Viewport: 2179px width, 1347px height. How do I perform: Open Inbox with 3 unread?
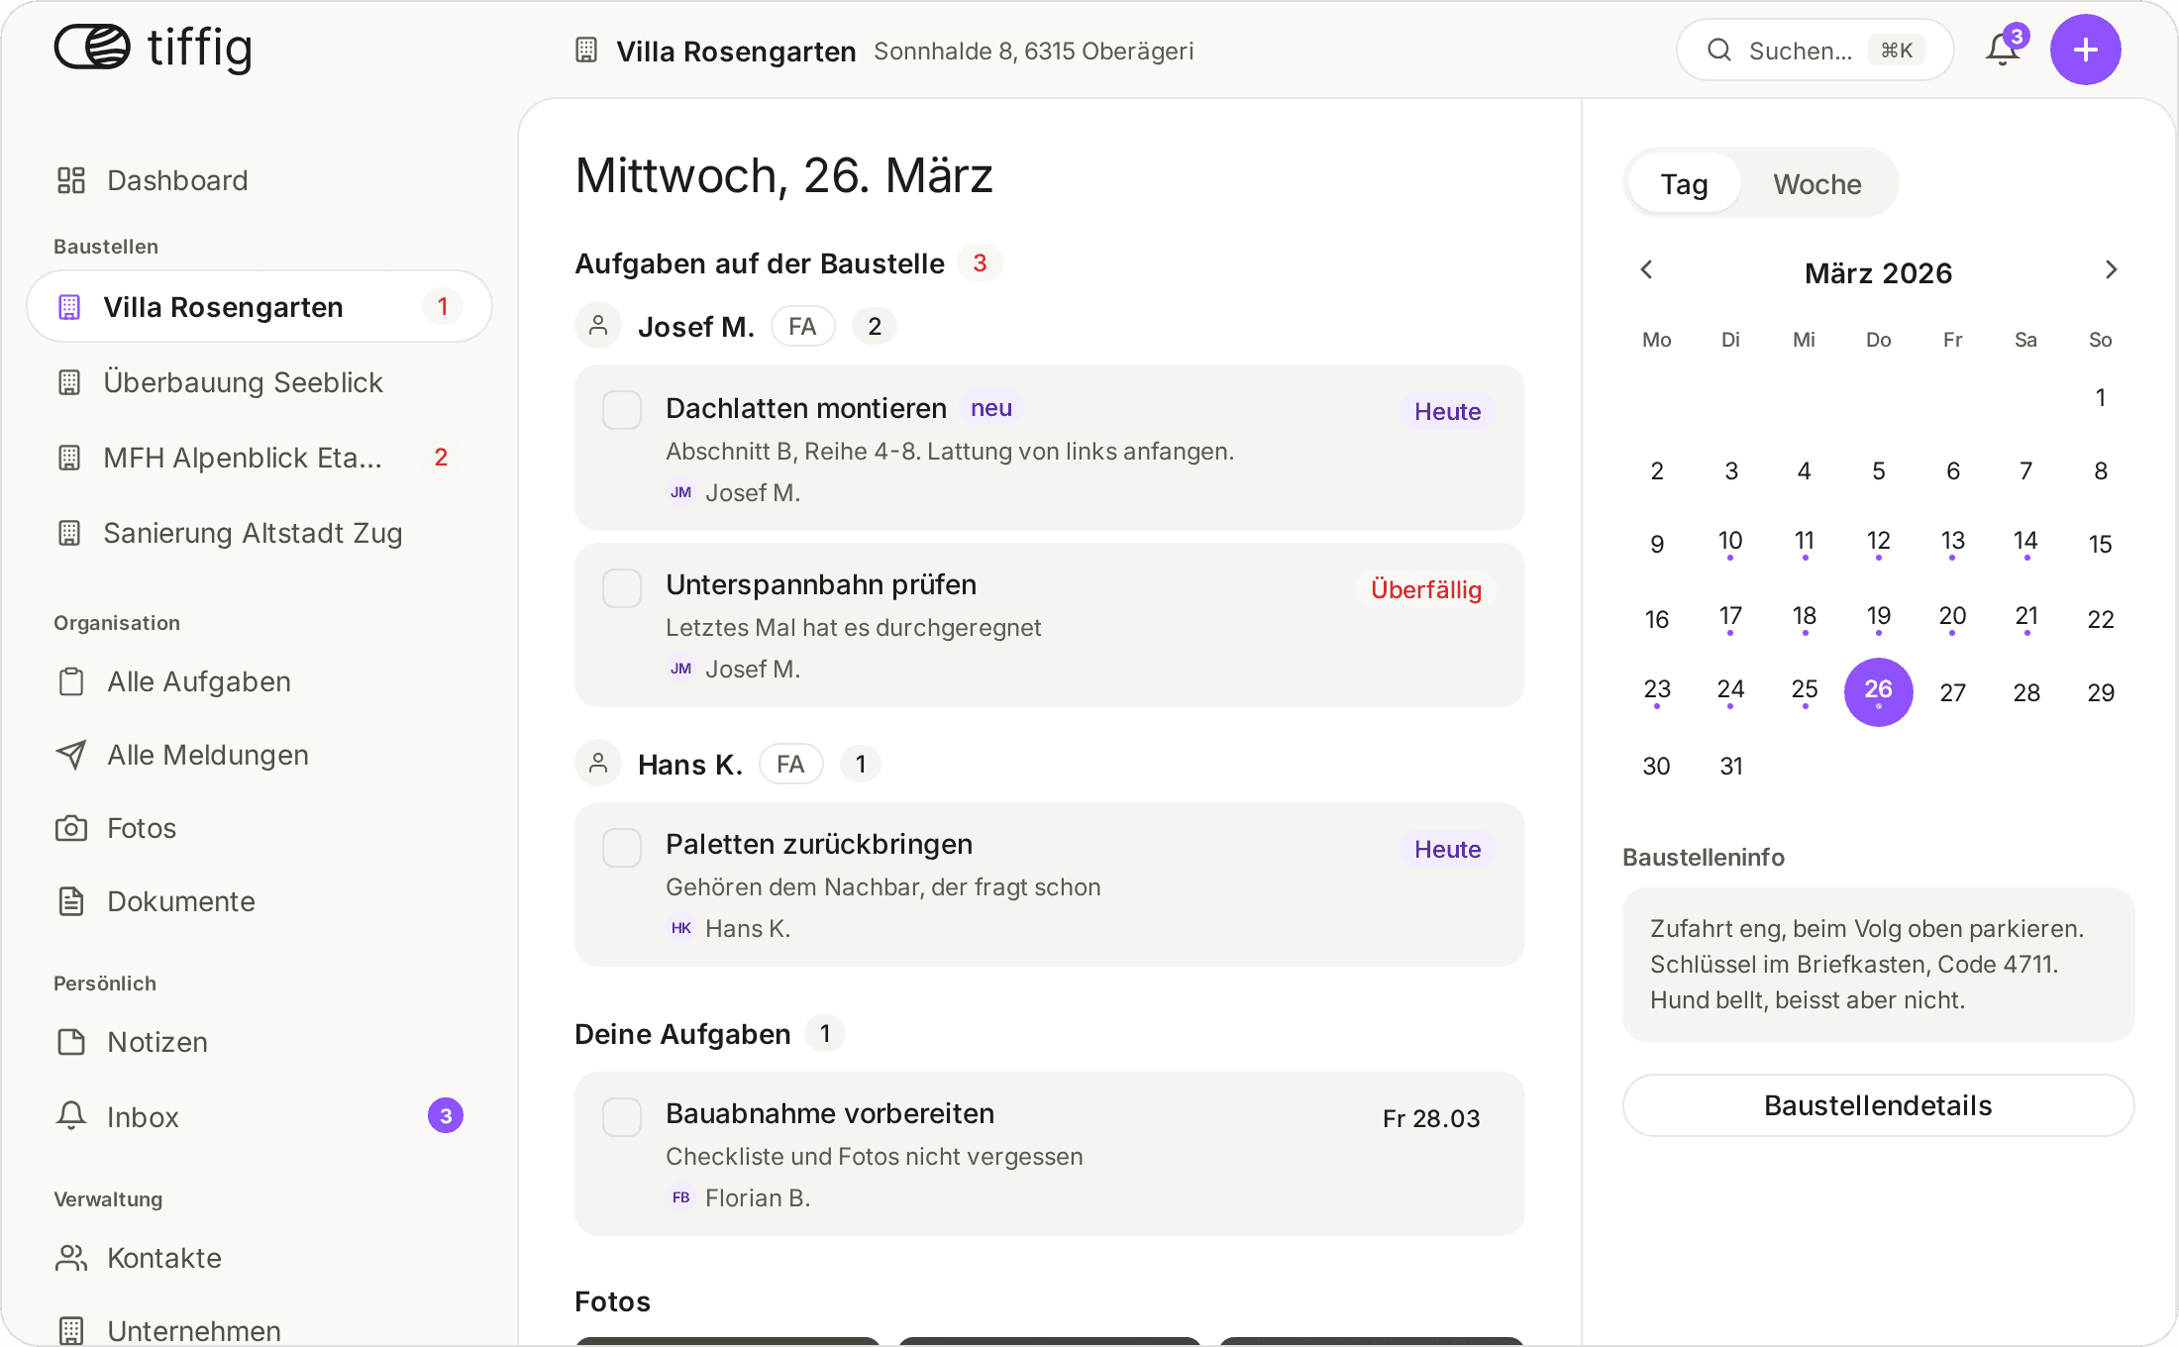[x=144, y=1117]
